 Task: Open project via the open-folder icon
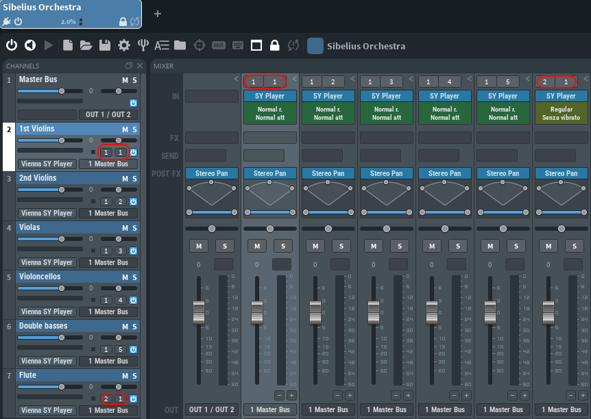86,46
